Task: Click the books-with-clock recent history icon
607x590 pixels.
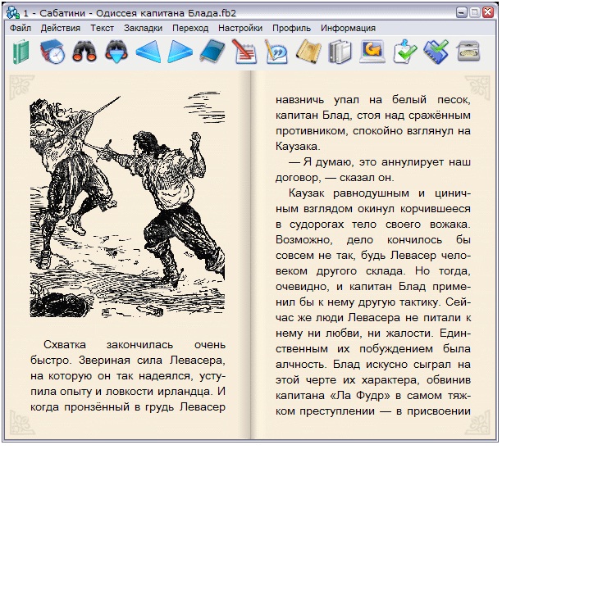Action: (52, 52)
